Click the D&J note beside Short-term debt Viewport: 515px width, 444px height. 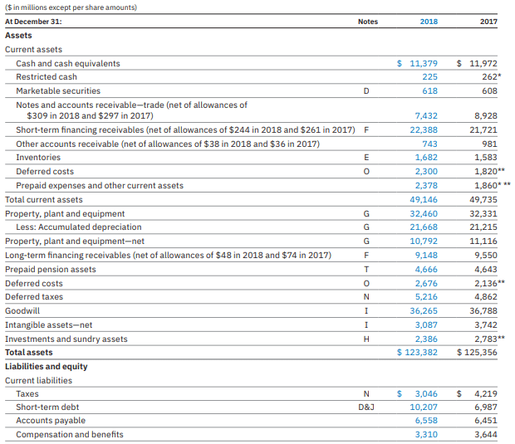[366, 407]
